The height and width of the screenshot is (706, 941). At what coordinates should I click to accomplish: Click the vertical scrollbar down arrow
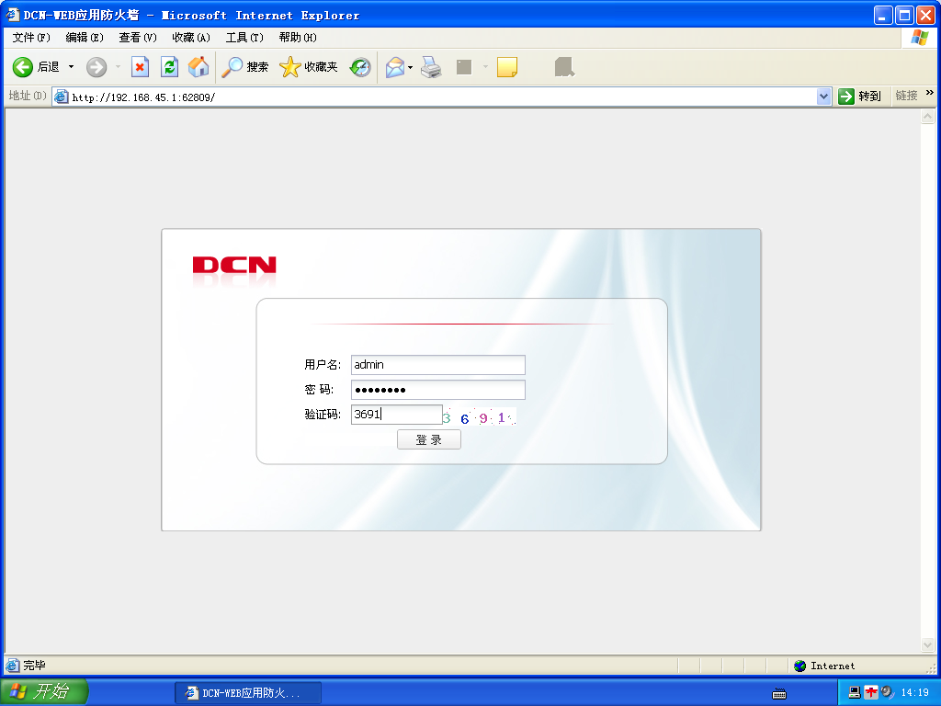(x=928, y=644)
